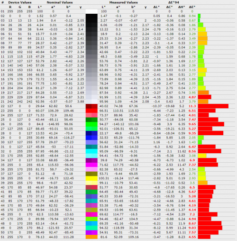Screen dimensions: 237x241
Task: Click the pure blue swatch in row 29
Action: pyautogui.click(x=91, y=138)
